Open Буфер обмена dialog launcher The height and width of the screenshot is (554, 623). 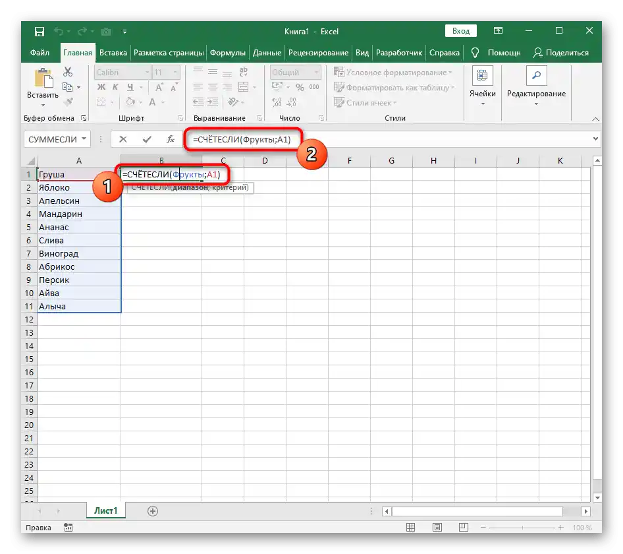click(x=84, y=118)
